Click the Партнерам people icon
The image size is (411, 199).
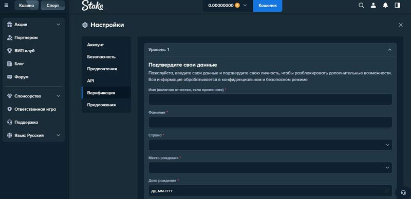(x=10, y=37)
